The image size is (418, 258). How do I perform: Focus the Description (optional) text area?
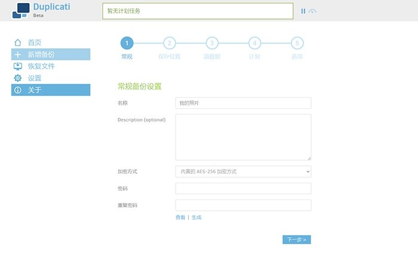coord(243,137)
